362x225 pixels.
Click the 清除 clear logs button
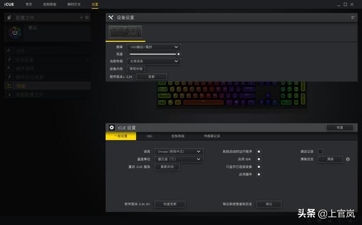330,159
